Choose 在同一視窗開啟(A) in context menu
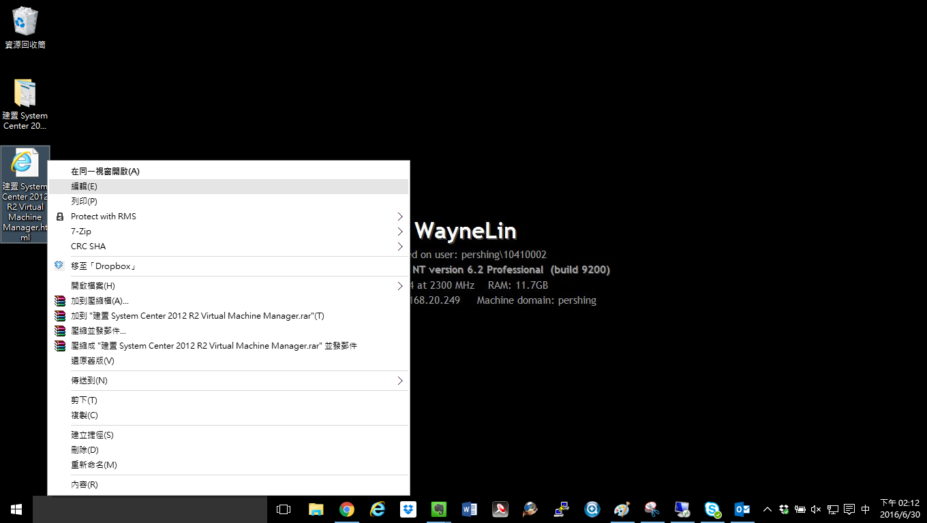This screenshot has width=927, height=523. pyautogui.click(x=228, y=172)
